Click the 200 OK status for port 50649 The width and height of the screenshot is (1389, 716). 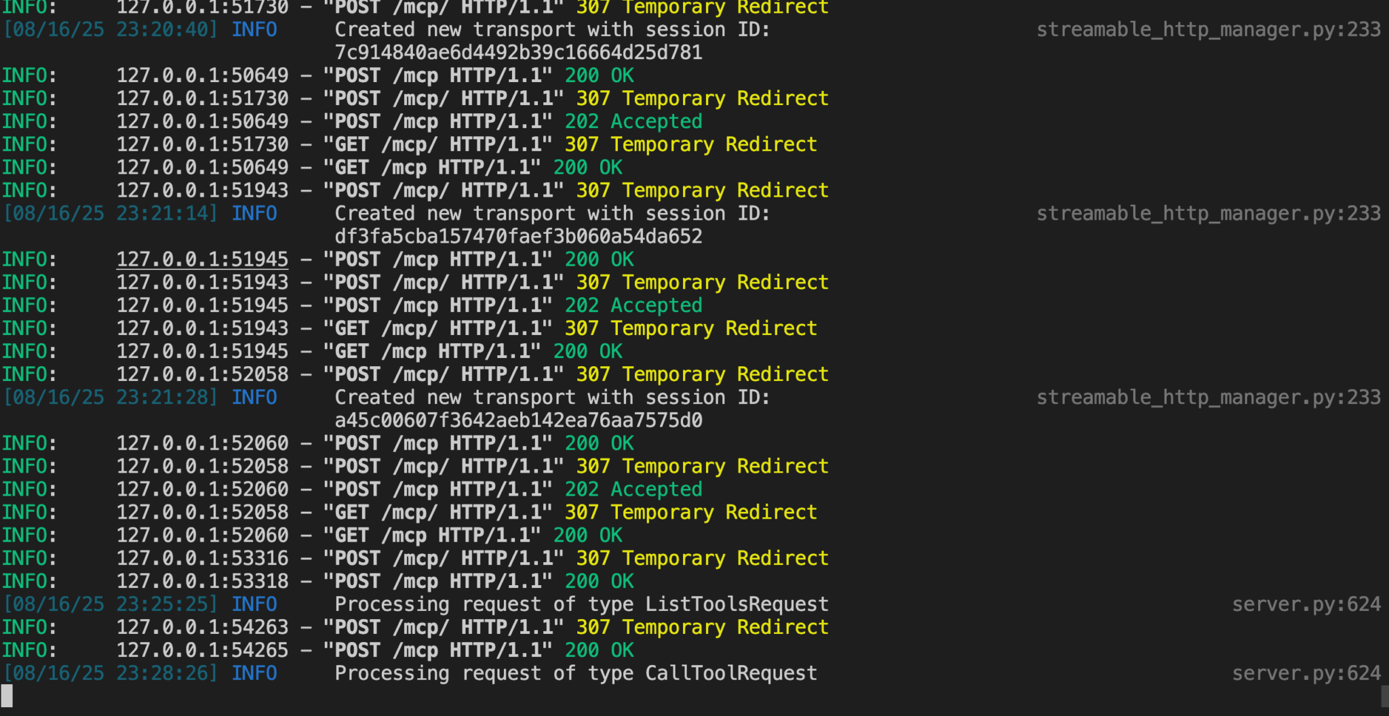(x=599, y=75)
